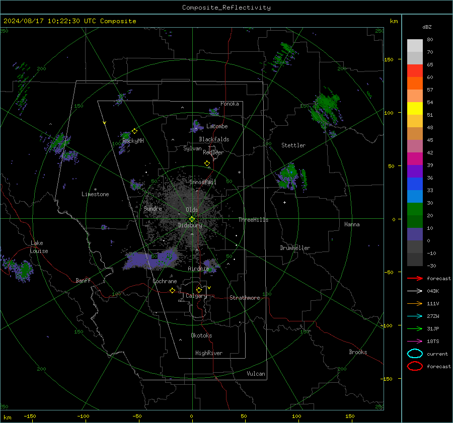Select the 0 dBZ purple color swatch

[415, 234]
